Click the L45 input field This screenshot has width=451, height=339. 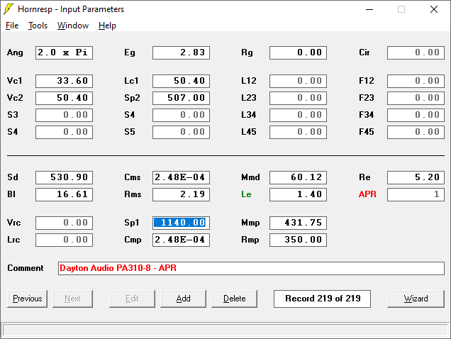click(x=299, y=132)
